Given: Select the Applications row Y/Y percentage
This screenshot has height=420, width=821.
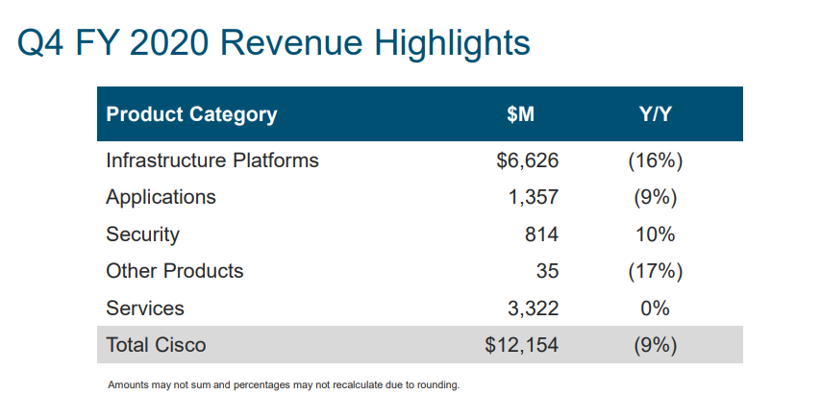Looking at the screenshot, I should [x=655, y=197].
